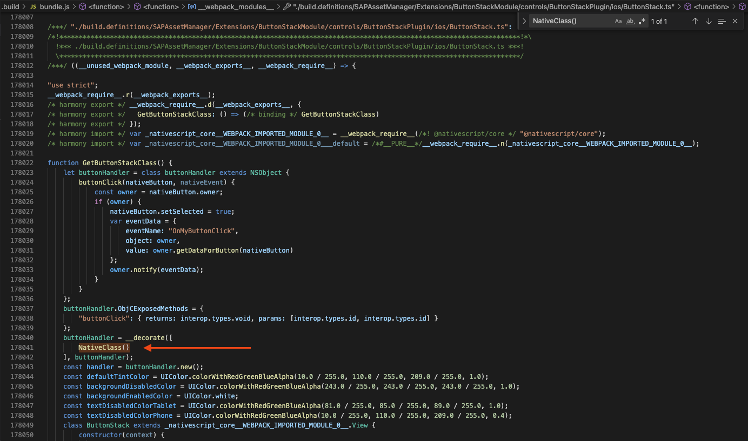Enable Use Regular Expression in search

click(642, 21)
